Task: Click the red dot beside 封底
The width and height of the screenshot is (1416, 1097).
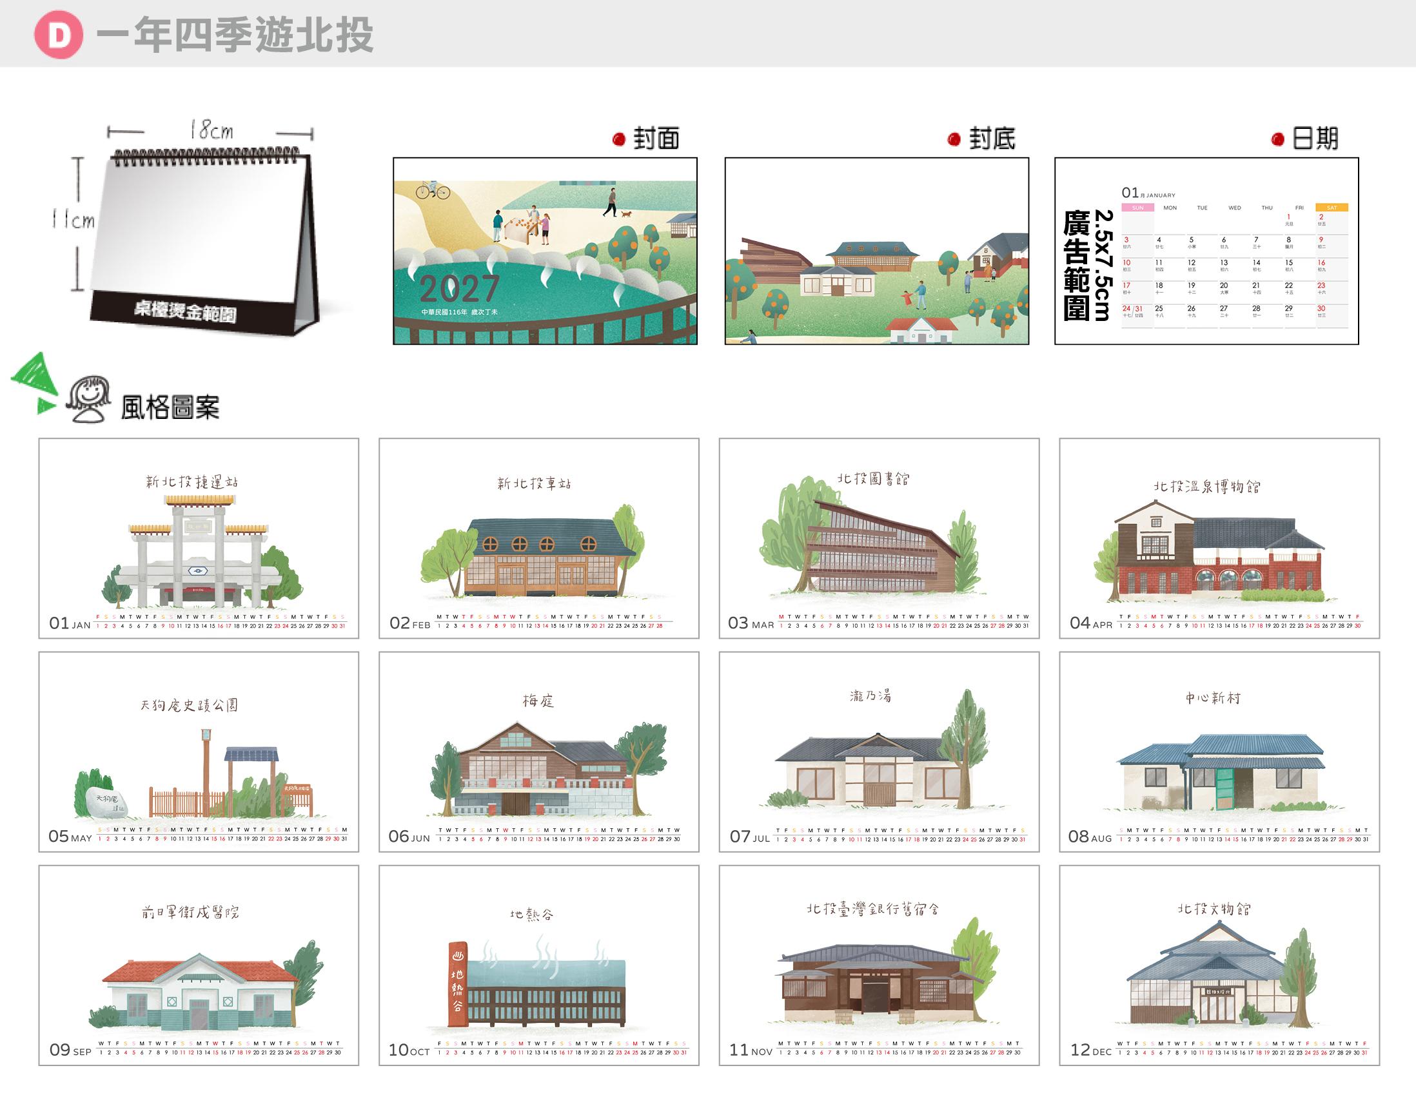Action: [954, 139]
